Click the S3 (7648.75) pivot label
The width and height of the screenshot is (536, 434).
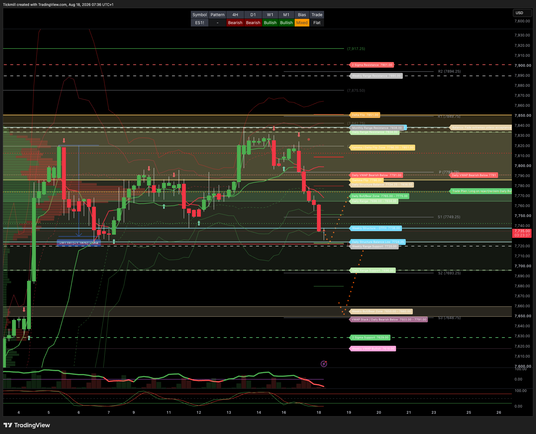tap(449, 318)
